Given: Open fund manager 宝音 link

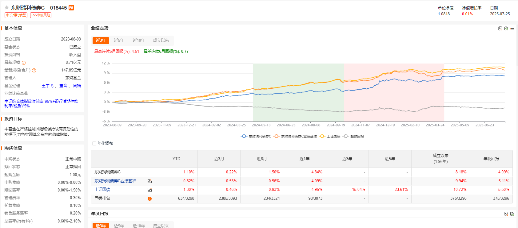Looking at the screenshot, I should (63, 86).
